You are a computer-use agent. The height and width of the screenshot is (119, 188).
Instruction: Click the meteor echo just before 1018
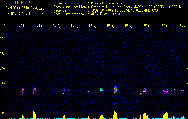145,91
